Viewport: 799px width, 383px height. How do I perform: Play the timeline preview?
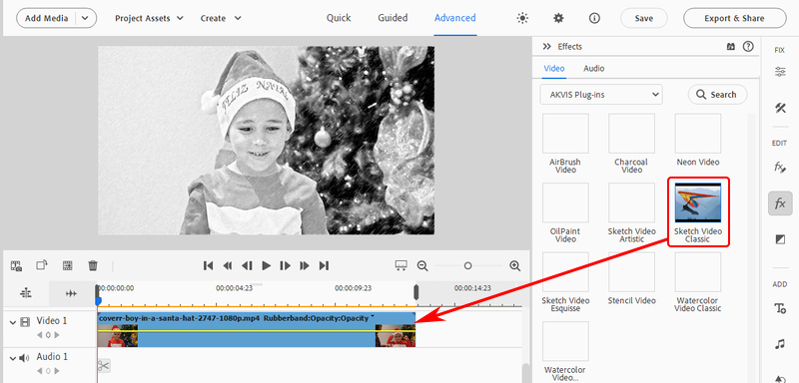point(266,265)
